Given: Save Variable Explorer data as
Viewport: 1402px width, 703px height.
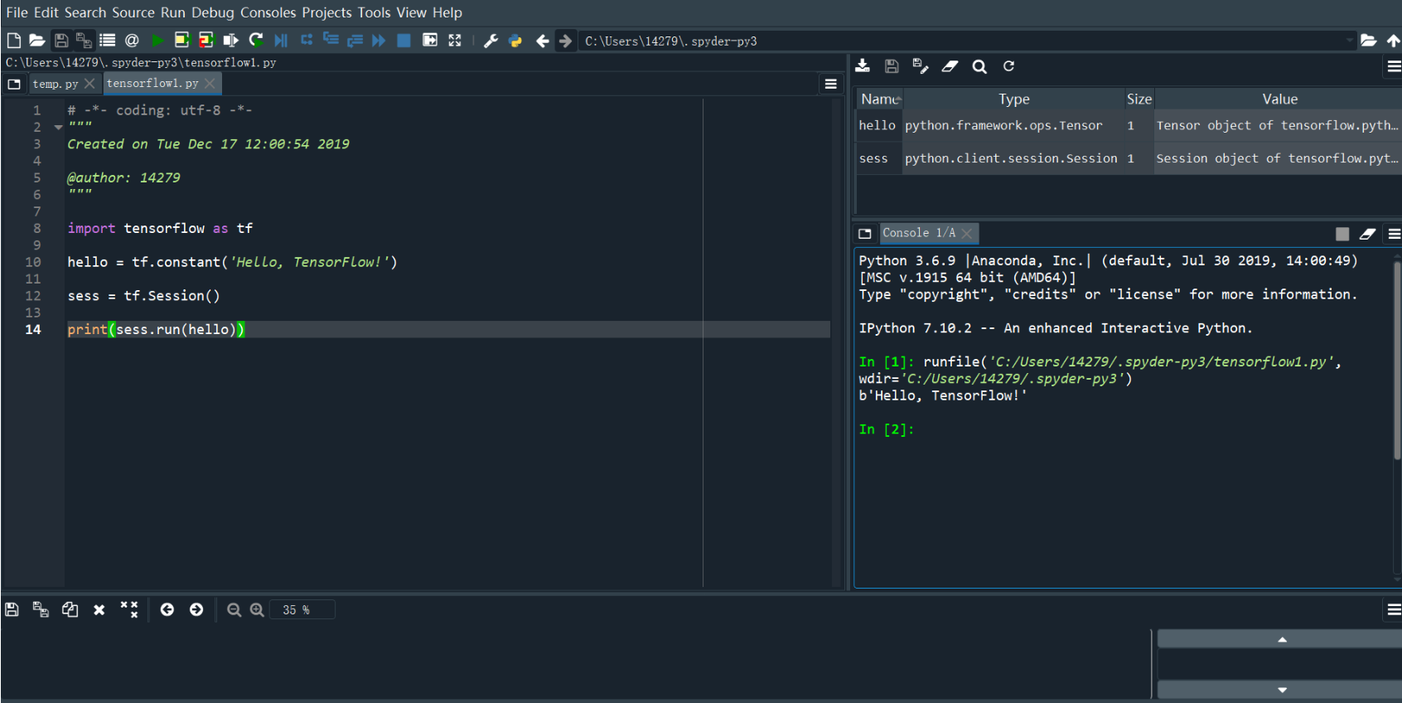Looking at the screenshot, I should point(921,66).
